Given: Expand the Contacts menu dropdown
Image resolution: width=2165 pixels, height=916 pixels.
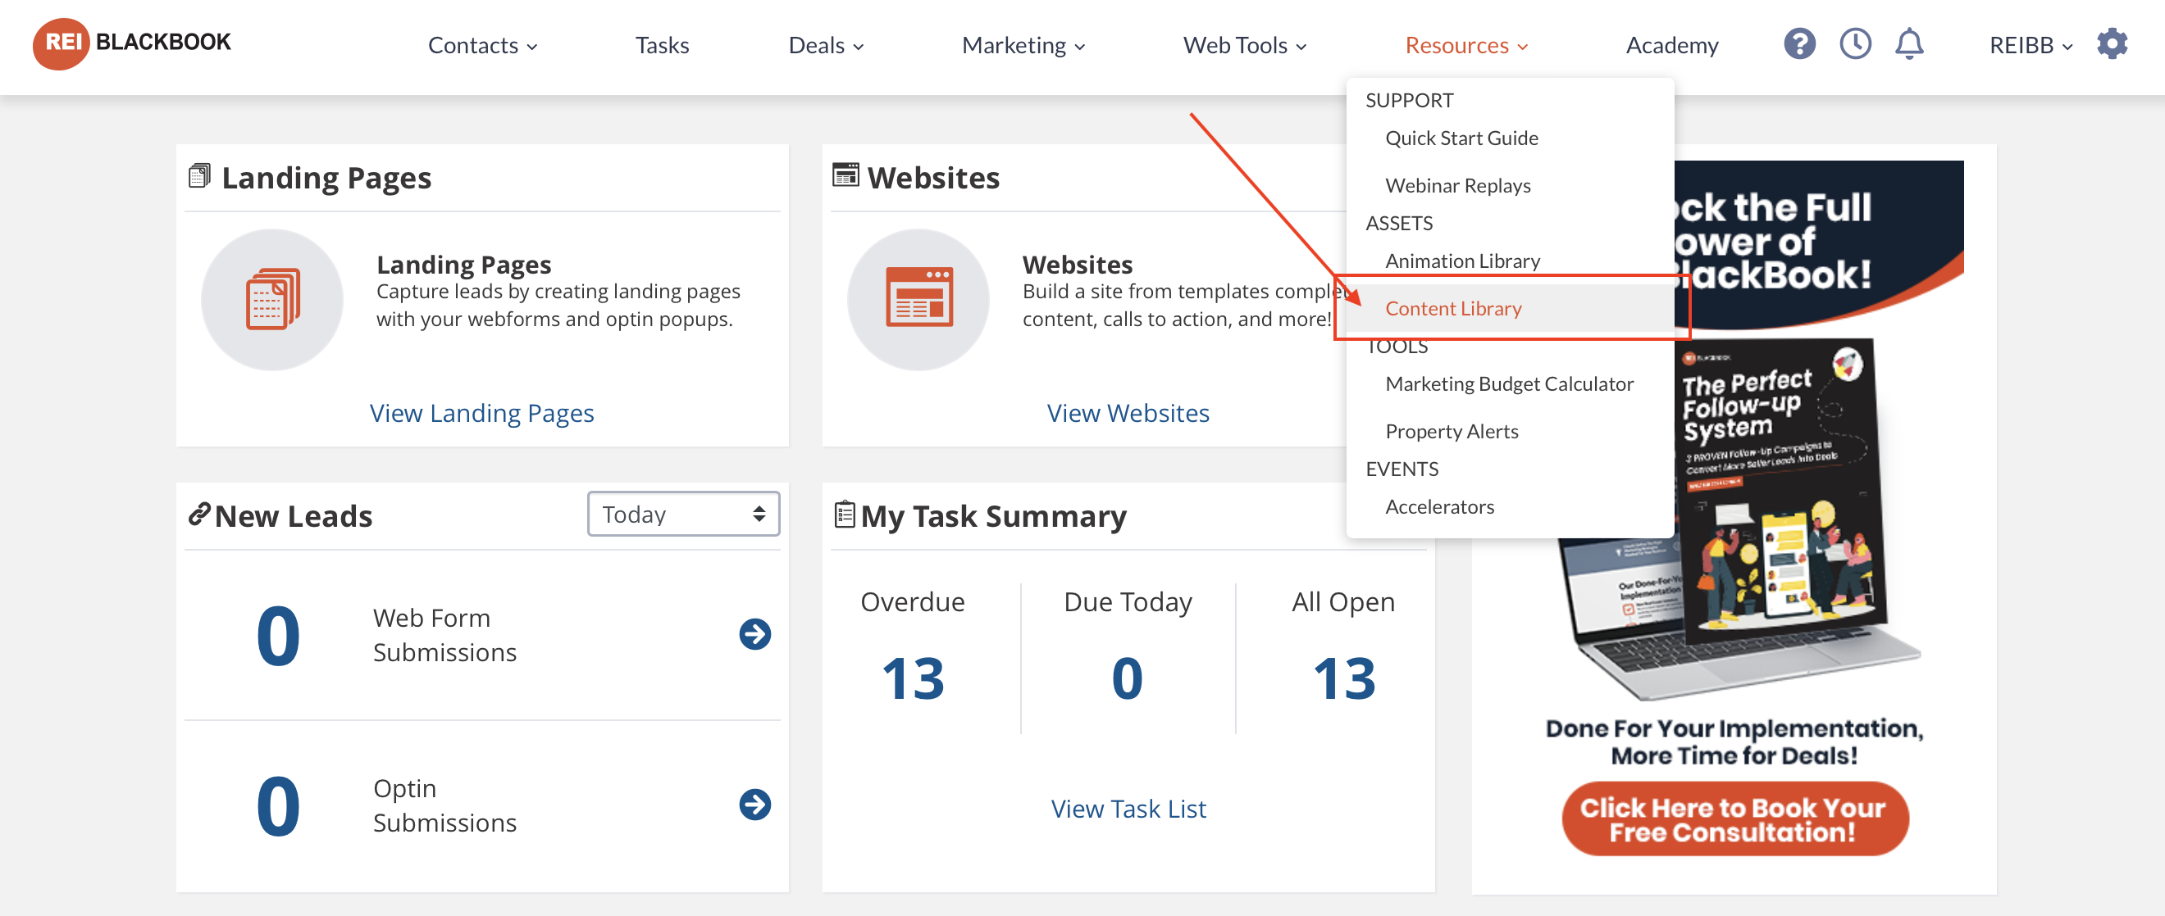Looking at the screenshot, I should 482,45.
